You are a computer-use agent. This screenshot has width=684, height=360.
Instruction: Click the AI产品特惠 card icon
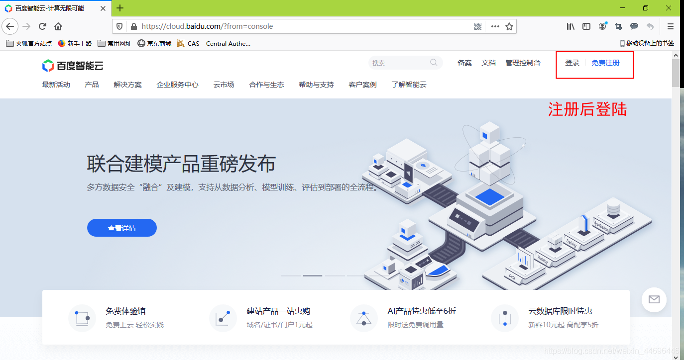coord(364,318)
